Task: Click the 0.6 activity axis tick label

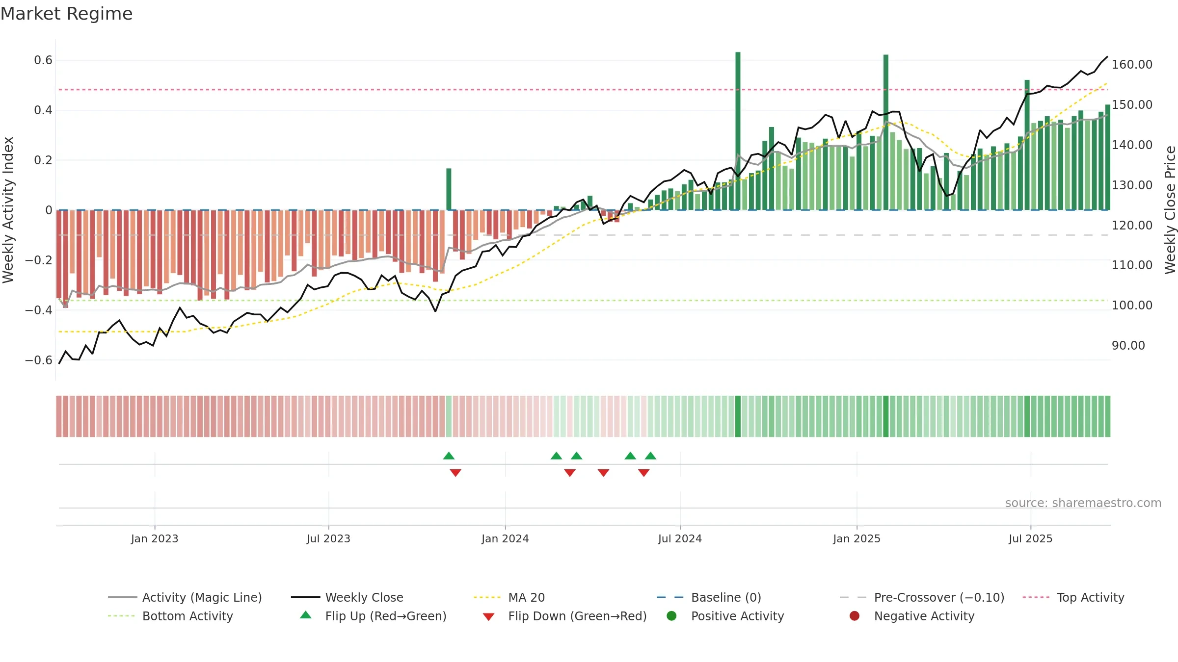Action: (x=43, y=60)
